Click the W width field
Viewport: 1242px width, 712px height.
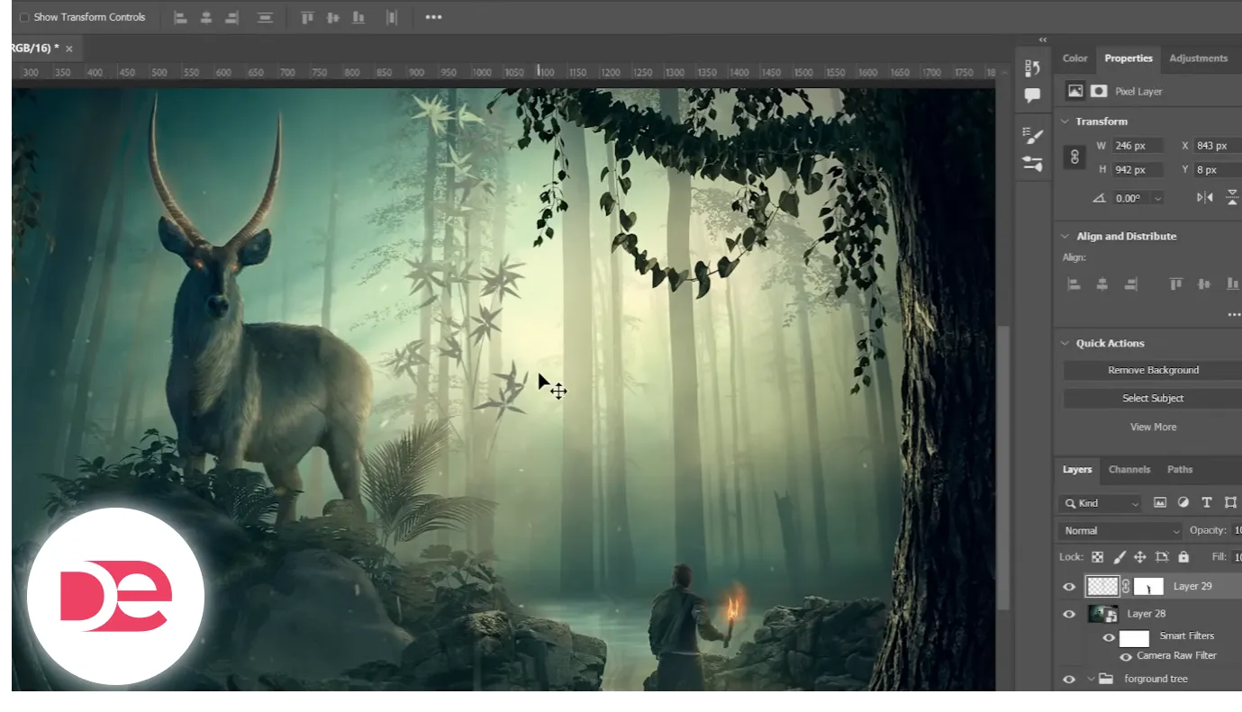(1138, 146)
